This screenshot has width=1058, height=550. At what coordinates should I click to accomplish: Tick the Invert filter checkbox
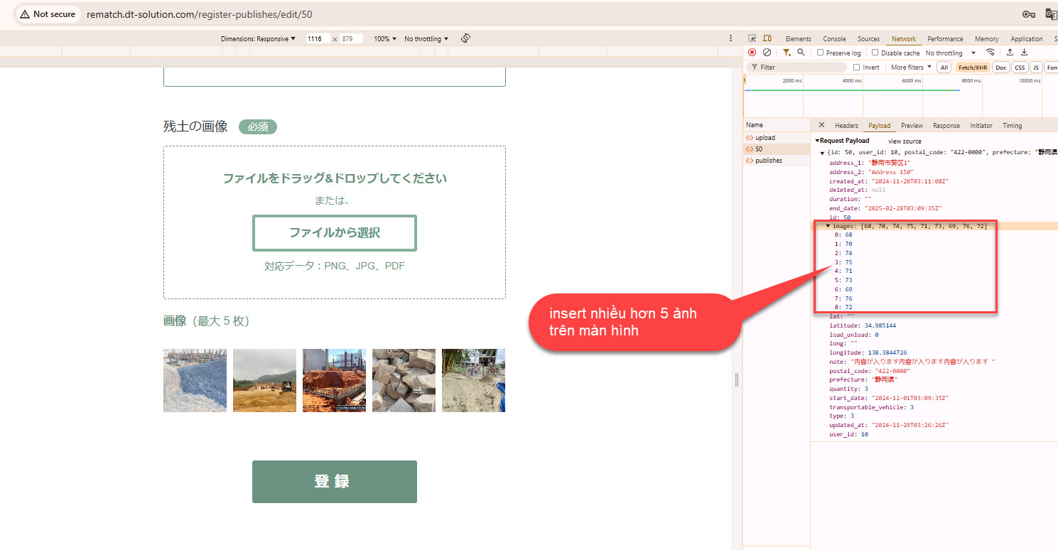tap(857, 68)
